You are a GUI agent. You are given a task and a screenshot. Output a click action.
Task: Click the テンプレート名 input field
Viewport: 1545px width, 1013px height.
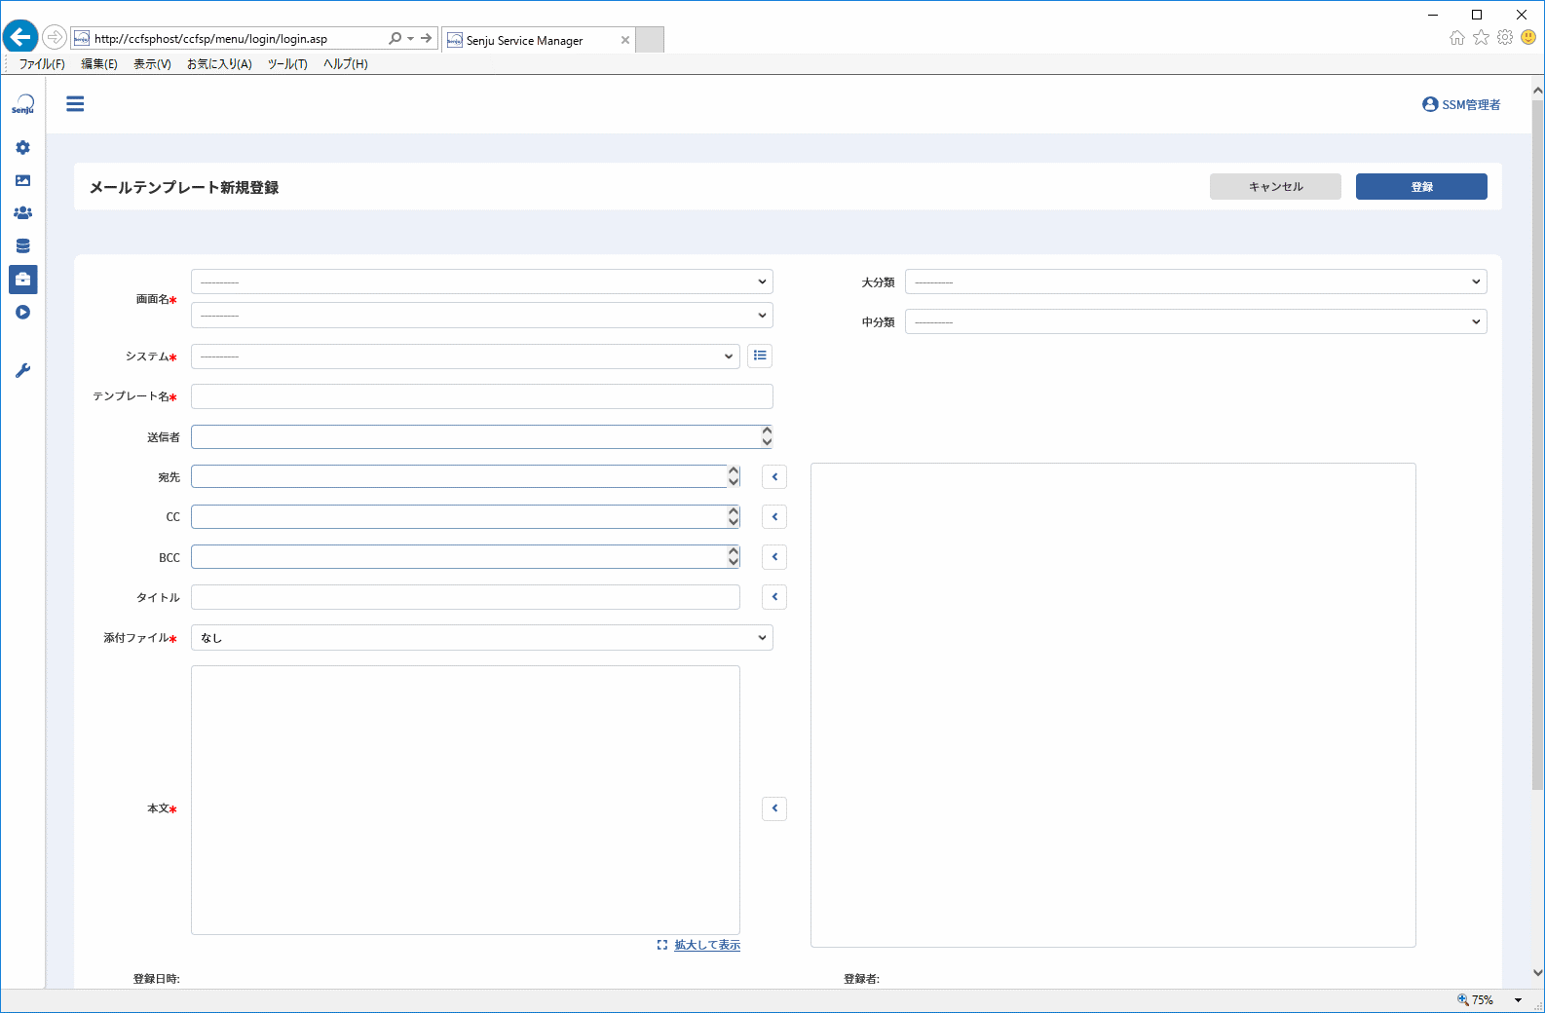[x=481, y=396]
